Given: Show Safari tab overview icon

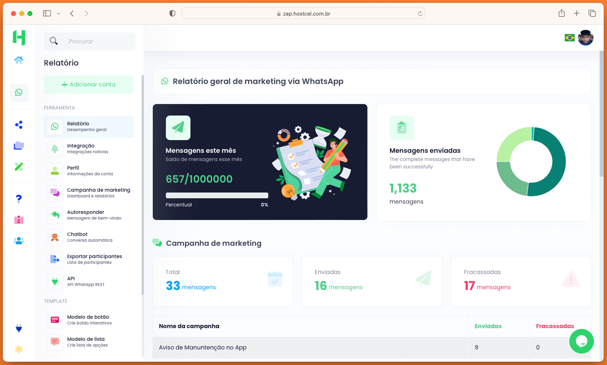Looking at the screenshot, I should coord(592,14).
